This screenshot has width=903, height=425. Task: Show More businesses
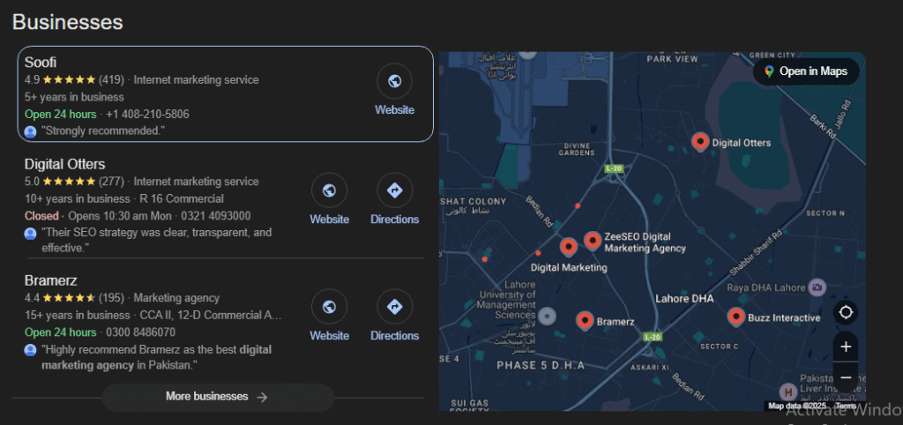click(x=218, y=397)
